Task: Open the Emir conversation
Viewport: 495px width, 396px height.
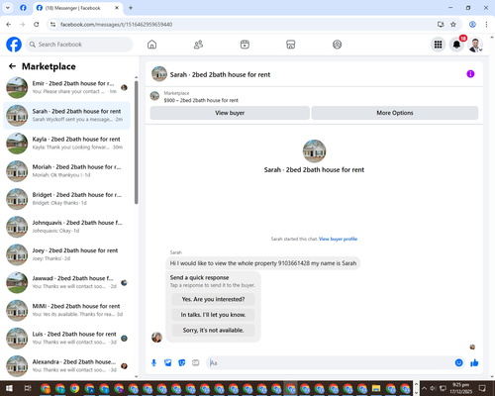Action: click(66, 87)
